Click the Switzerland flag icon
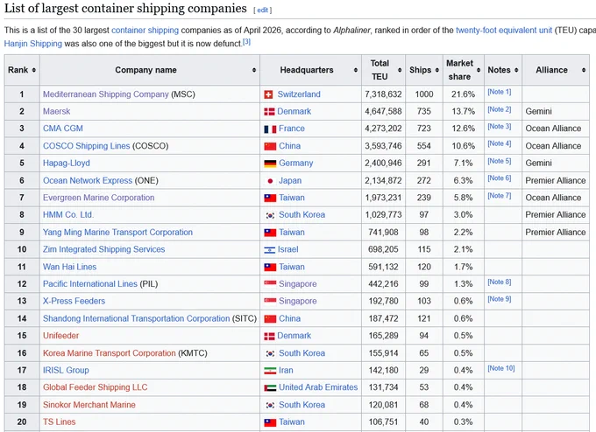Screen dimensions: 596x432 (x=268, y=94)
